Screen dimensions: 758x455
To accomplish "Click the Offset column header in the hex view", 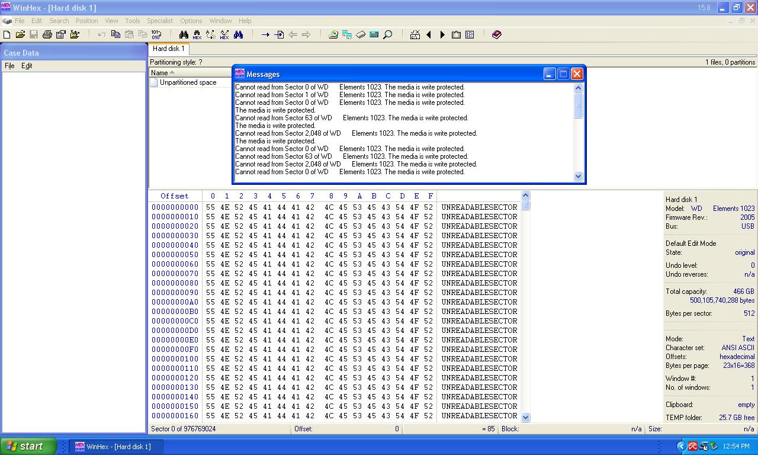I will 175,196.
